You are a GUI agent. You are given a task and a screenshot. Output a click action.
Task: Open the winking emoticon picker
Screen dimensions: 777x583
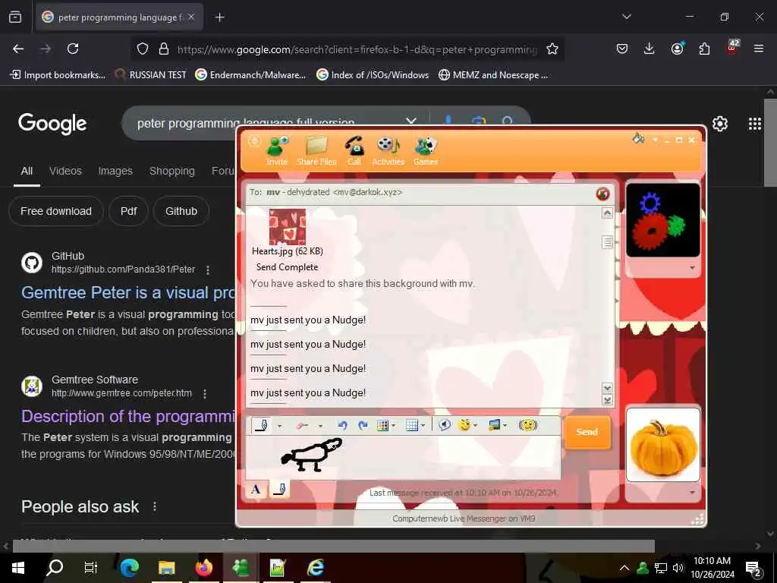(464, 425)
